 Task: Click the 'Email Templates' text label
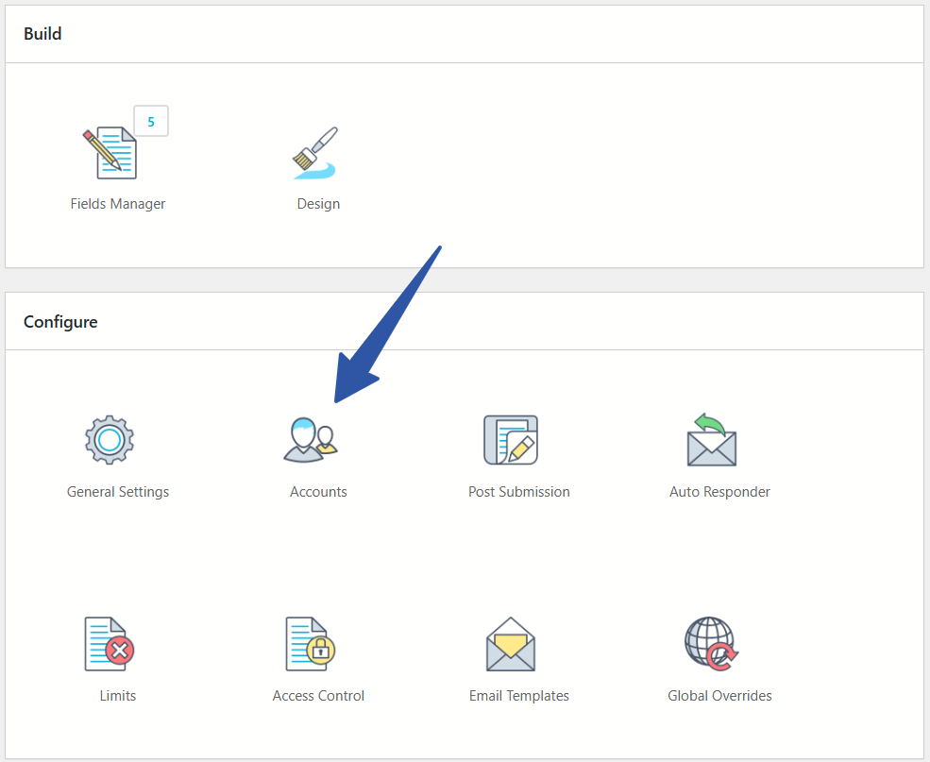(x=519, y=696)
